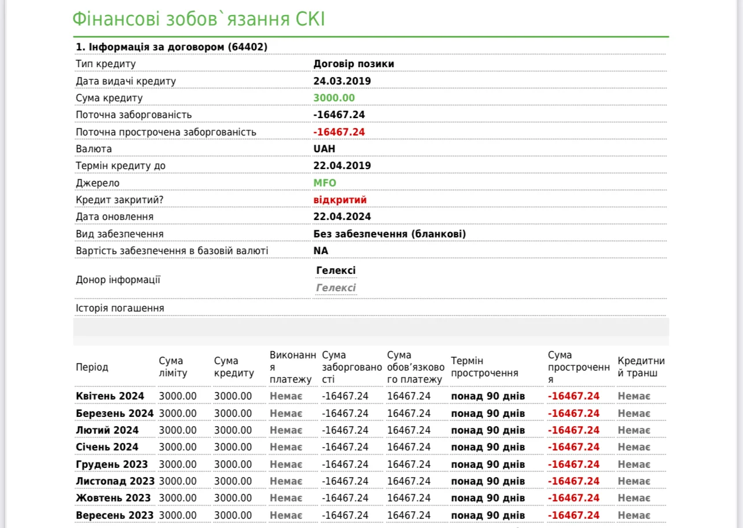Screen dimensions: 743x528
Task: Select the page title Фінансові зобов`язання СКІ
Action: pos(198,19)
